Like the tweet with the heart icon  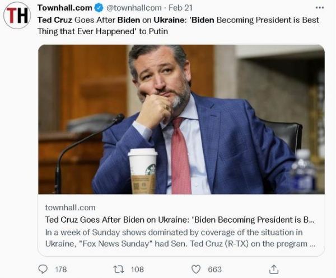(x=196, y=269)
